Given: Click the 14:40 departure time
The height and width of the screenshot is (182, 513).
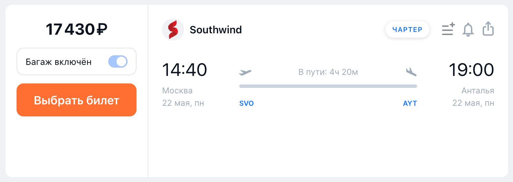Looking at the screenshot, I should coord(184,70).
